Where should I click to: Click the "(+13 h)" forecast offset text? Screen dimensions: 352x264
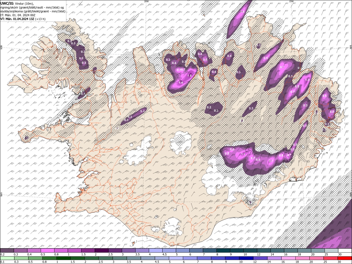tap(40, 19)
